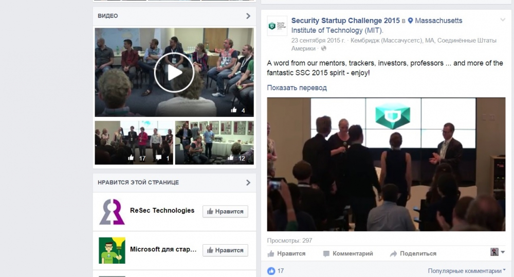Open the ReSec Technologies keyhole logo

click(112, 211)
